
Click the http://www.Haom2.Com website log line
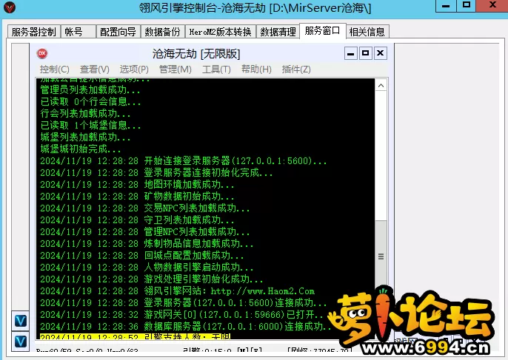pos(177,291)
